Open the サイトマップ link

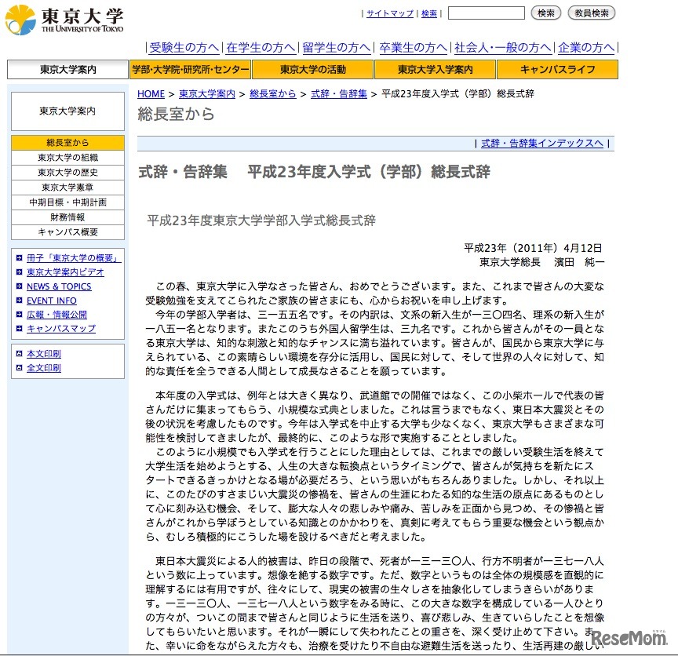(x=390, y=13)
